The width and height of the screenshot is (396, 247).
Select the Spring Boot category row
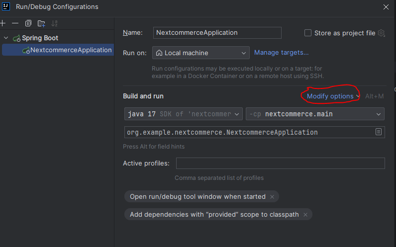(57, 38)
